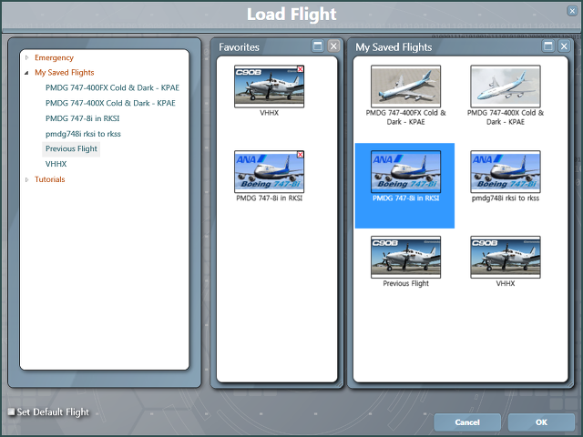The height and width of the screenshot is (437, 583).
Task: Close the Load Flight dialog
Action: tap(572, 11)
